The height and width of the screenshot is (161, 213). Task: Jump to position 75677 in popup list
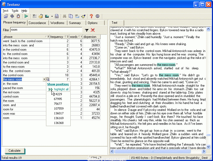(58, 104)
